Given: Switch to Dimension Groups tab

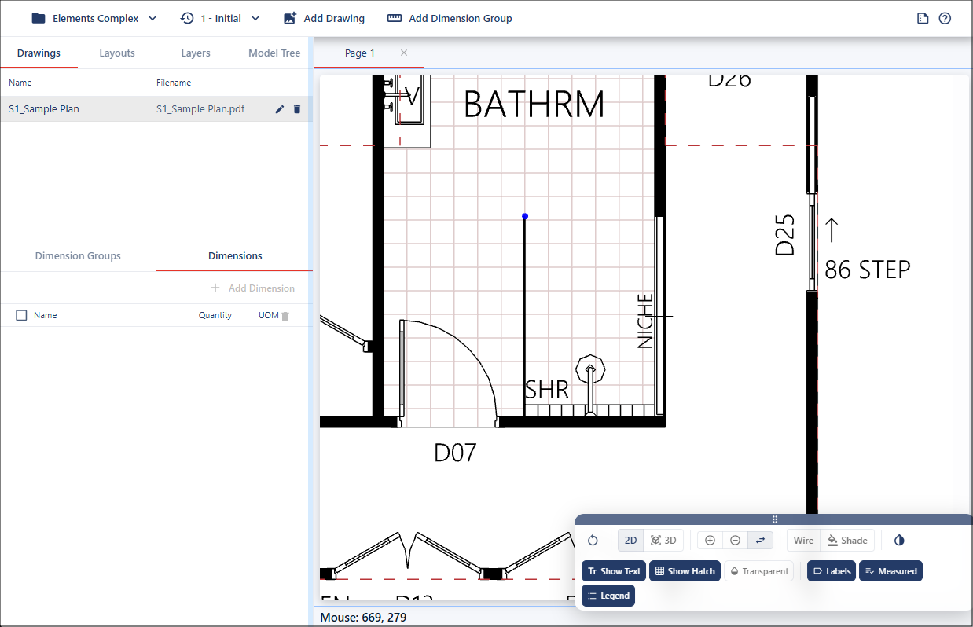Looking at the screenshot, I should tap(78, 256).
